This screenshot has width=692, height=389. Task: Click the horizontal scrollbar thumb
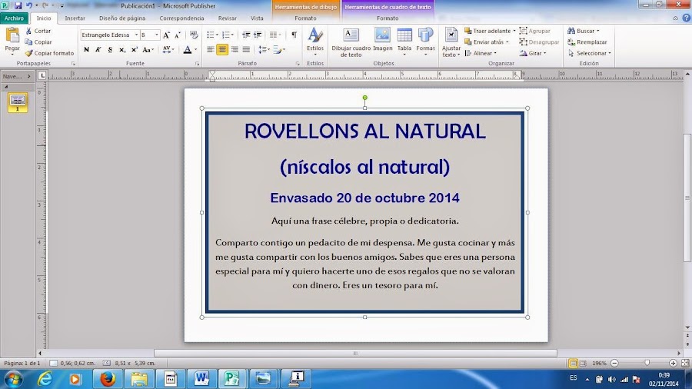(355, 354)
